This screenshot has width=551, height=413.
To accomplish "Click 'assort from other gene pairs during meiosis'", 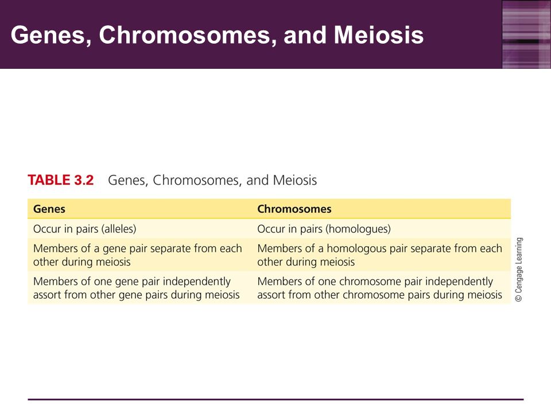I will (137, 295).
